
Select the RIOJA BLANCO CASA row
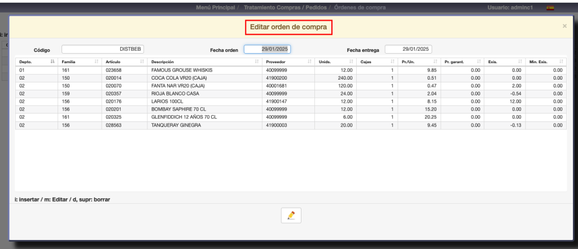(291, 94)
